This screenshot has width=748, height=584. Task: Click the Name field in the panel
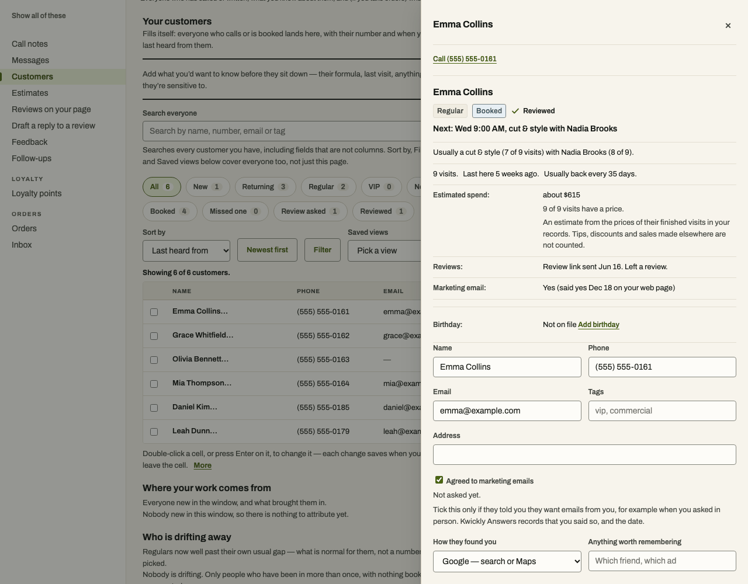507,367
